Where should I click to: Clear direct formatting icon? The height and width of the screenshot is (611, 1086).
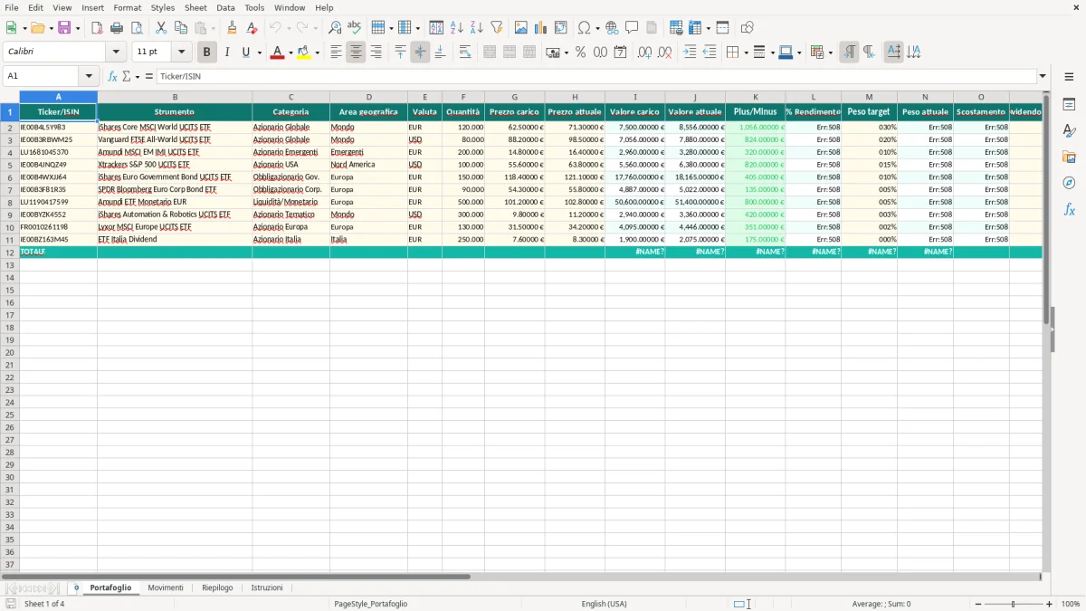(x=251, y=28)
